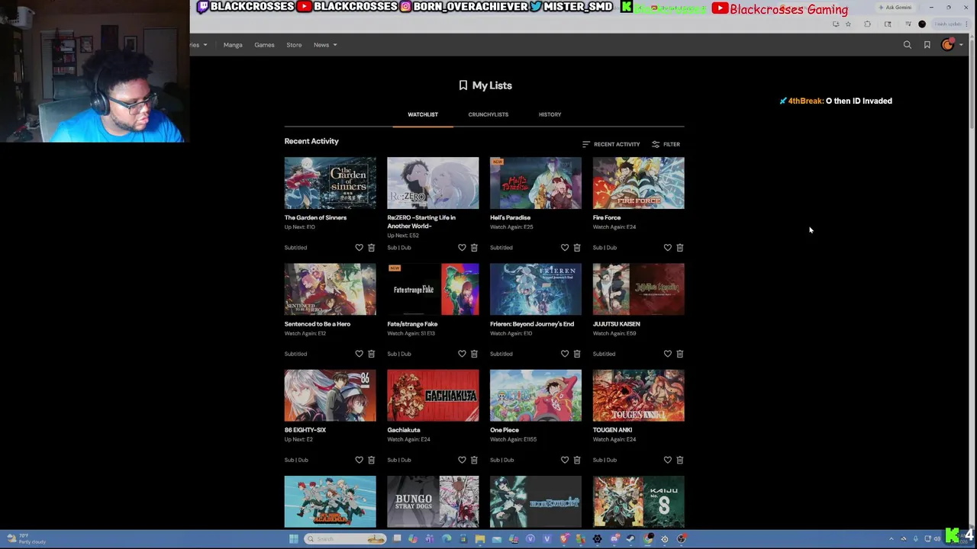The height and width of the screenshot is (549, 977).
Task: Open the Manga menu item
Action: tap(233, 45)
